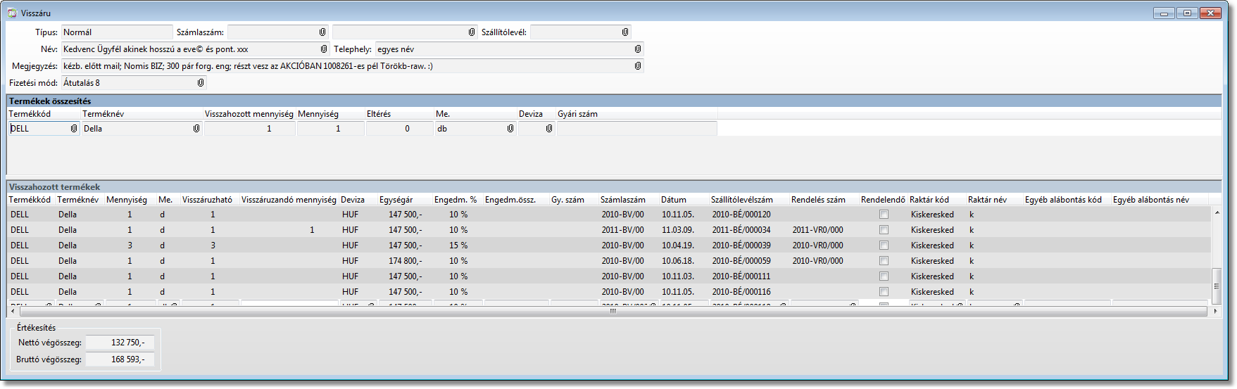Select the price cell 174 800,-
Screen dimensions: 1237x389
click(406, 261)
